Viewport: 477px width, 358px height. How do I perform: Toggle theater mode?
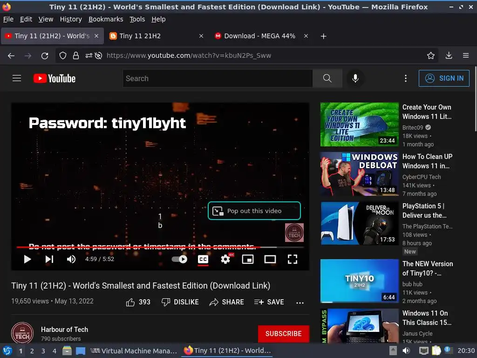tap(270, 259)
